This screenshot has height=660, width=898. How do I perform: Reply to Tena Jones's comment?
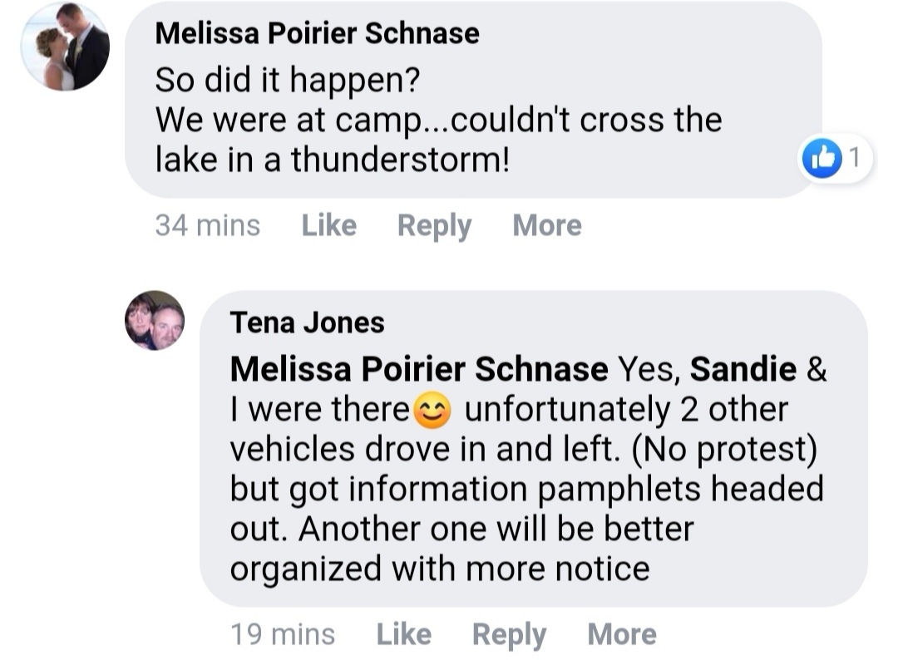pyautogui.click(x=509, y=634)
